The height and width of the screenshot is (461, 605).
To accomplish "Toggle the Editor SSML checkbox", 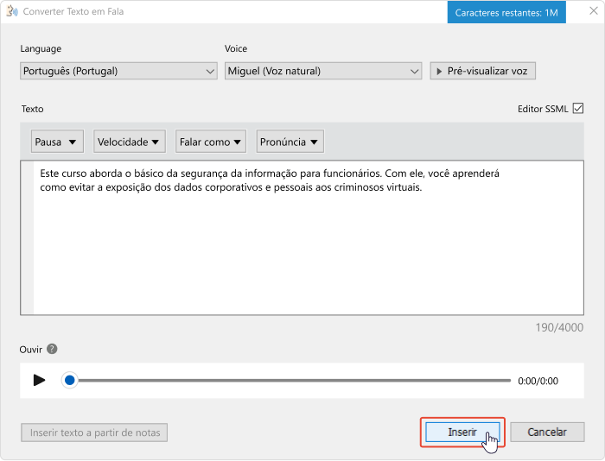I will tap(578, 108).
